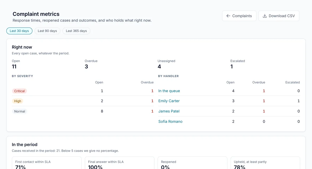The height and width of the screenshot is (169, 312).
Task: Click the BY HANDLER label
Action: click(x=168, y=76)
